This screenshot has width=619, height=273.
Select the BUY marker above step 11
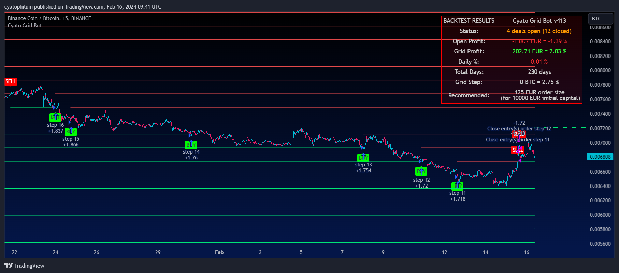[x=458, y=186]
